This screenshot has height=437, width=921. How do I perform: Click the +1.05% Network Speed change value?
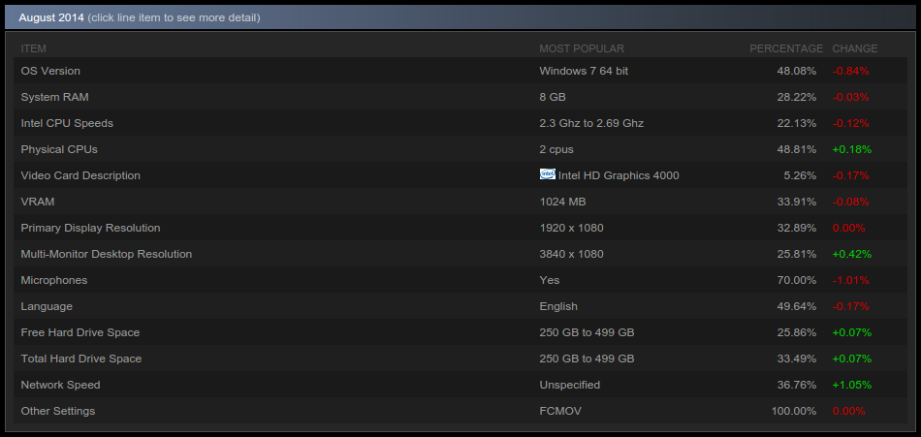852,385
